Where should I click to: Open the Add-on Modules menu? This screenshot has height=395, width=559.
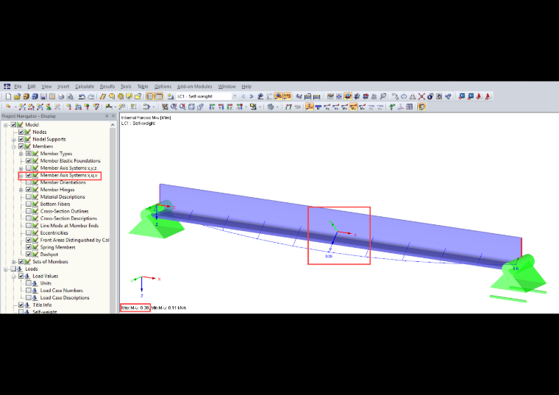(x=195, y=86)
